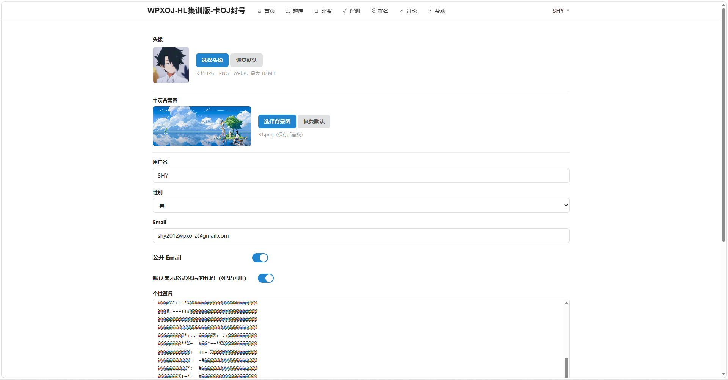
Task: Go to the 题库 menu item
Action: pos(295,11)
